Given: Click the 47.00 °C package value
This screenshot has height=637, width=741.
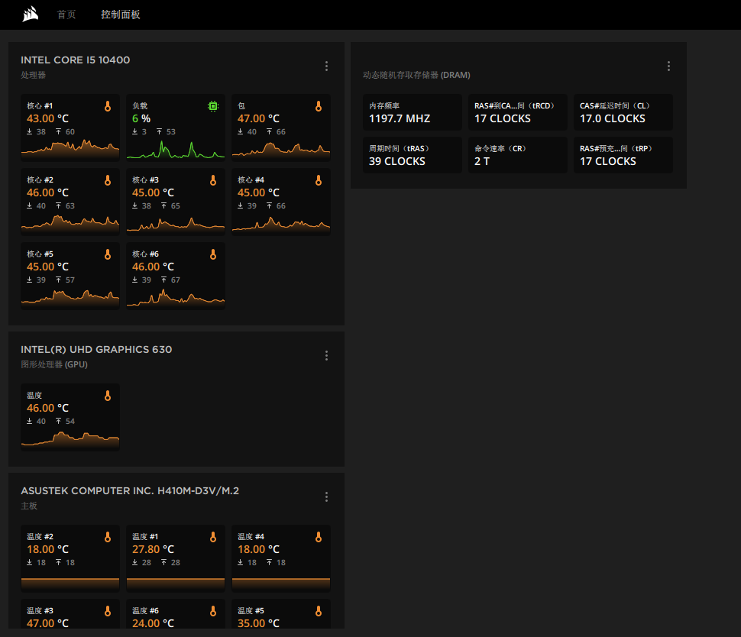Looking at the screenshot, I should pos(258,118).
